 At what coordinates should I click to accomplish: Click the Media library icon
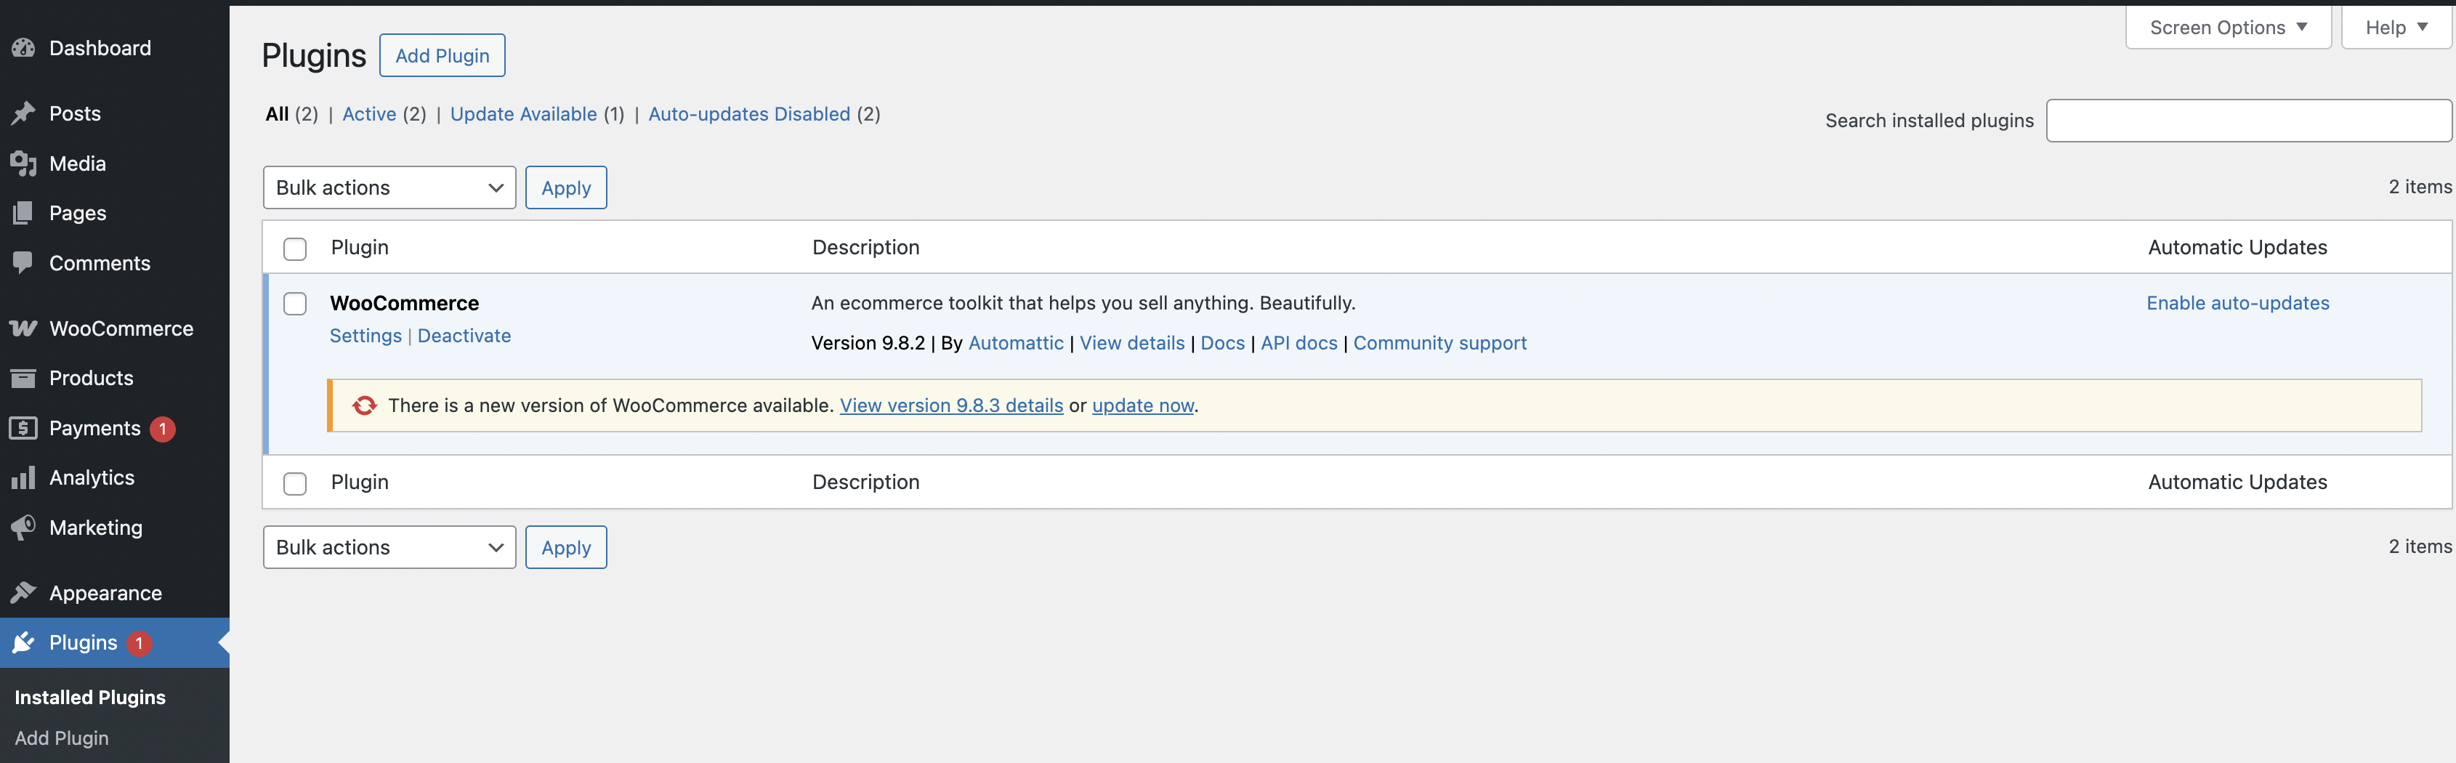pos(23,163)
